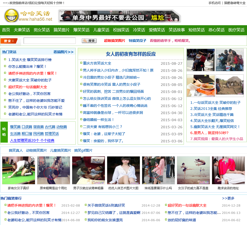Image resolution: width=247 pixels, height=225 pixels.
Task: Open 校园笑话 navigation item
Action: pos(121,30)
